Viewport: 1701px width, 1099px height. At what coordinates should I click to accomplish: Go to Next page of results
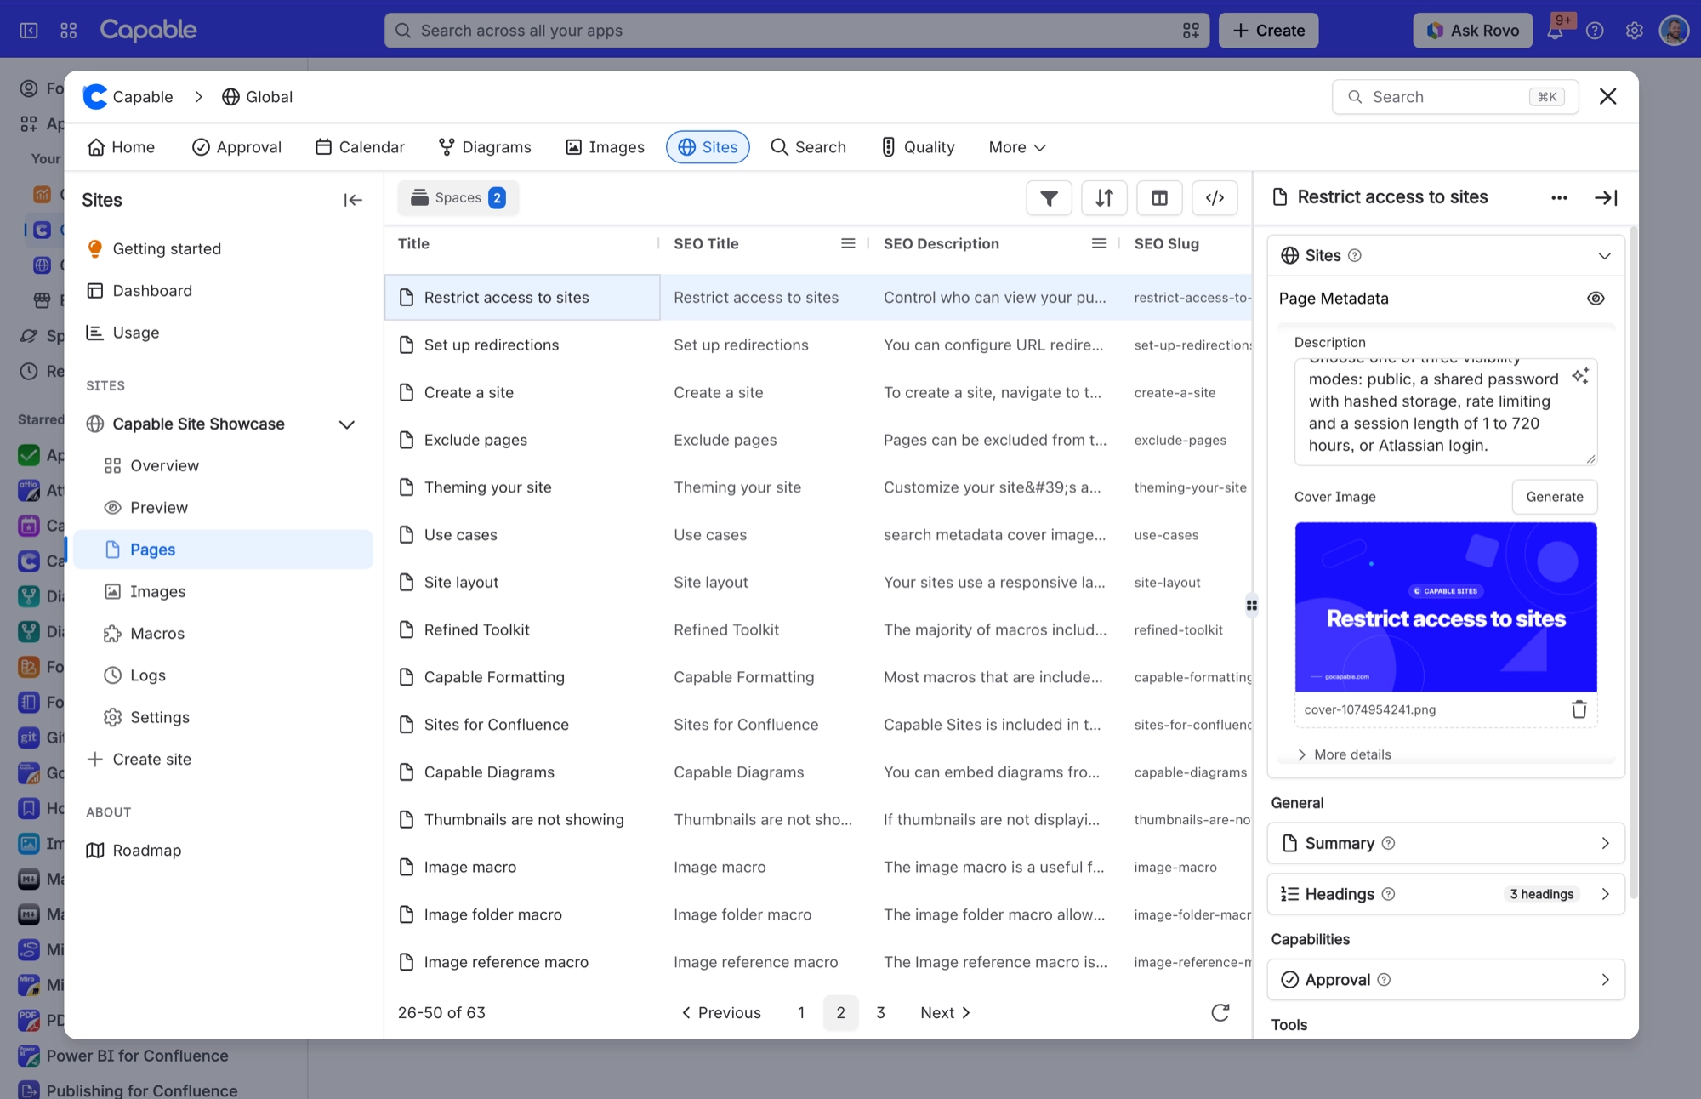point(945,1012)
